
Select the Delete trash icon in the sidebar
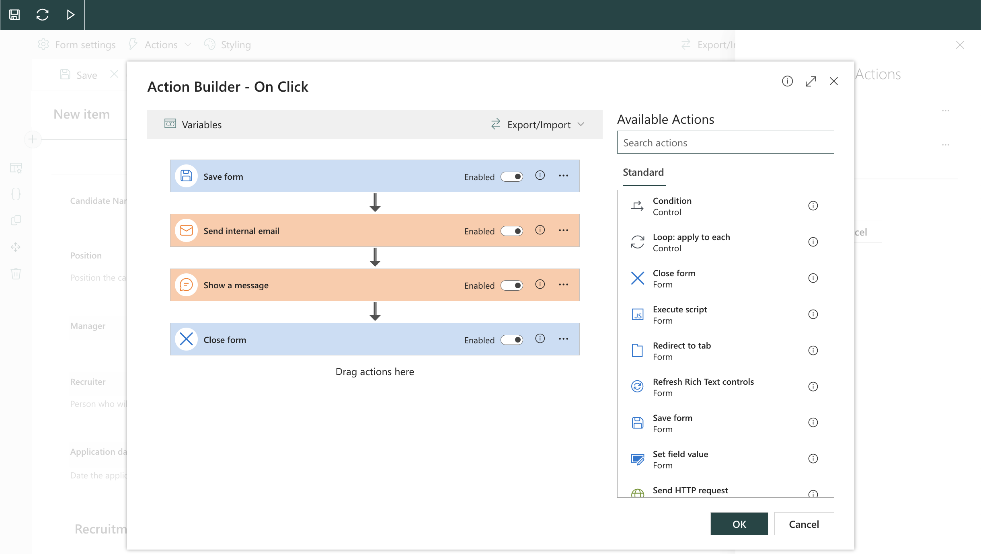[16, 274]
